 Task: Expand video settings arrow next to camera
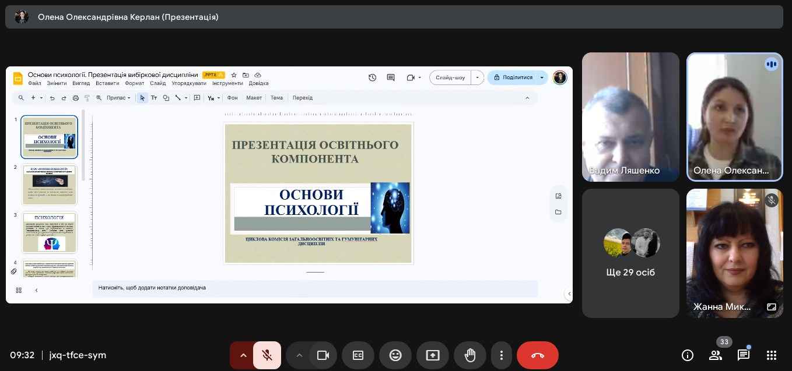click(299, 355)
